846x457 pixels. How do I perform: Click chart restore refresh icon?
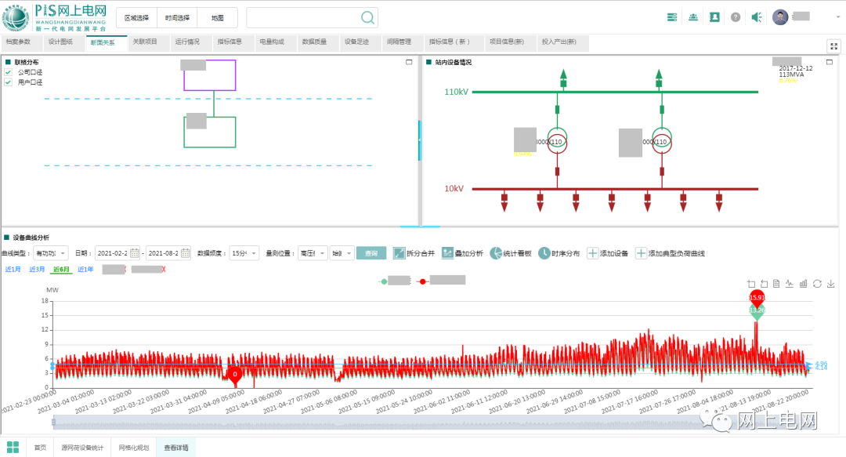click(817, 284)
